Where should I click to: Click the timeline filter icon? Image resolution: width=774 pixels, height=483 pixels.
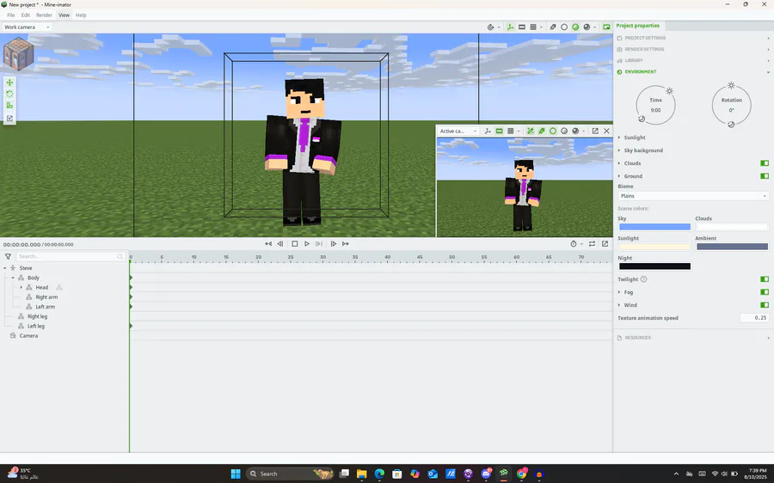[8, 257]
